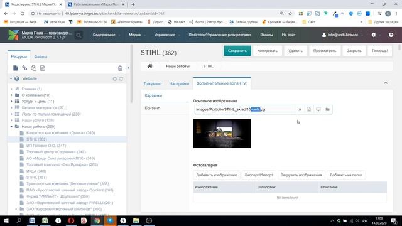Expand Услуги и цены (11) node
402x226 pixels.
pyautogui.click(x=11, y=102)
